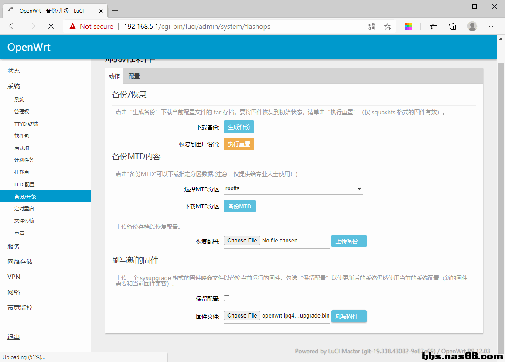Switch to the 配置 tab
The image size is (505, 362).
tap(134, 76)
